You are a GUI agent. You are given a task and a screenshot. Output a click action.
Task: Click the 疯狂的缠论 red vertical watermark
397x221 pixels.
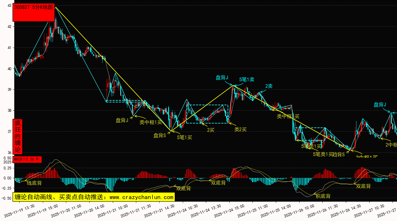(18, 137)
